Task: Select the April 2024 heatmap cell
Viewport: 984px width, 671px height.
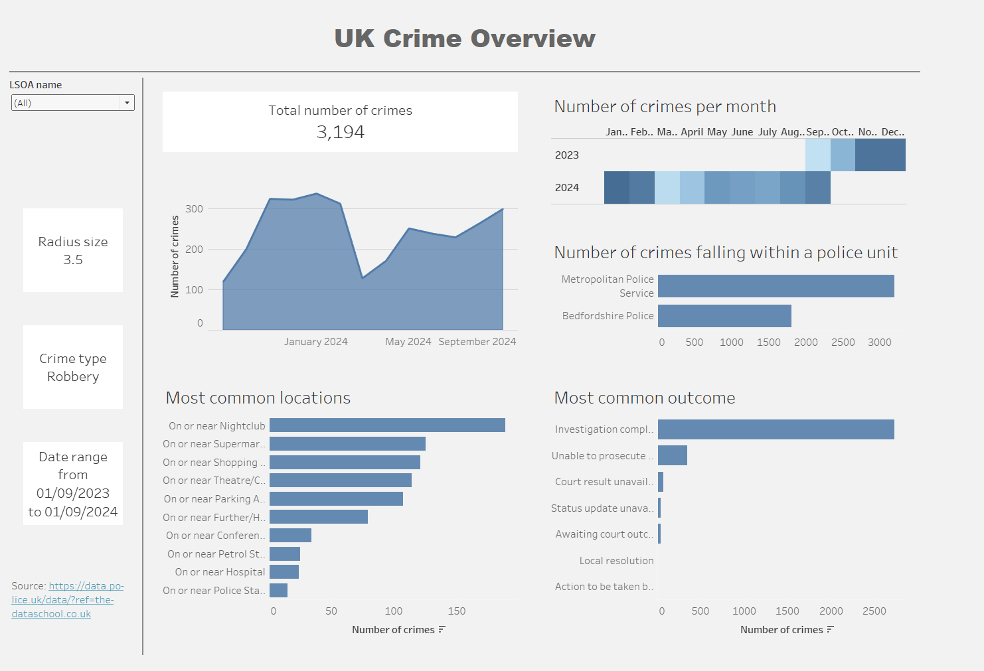Action: point(692,187)
